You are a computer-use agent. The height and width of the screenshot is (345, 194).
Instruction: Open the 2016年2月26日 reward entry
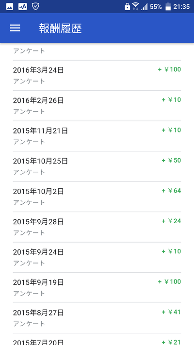(x=97, y=106)
